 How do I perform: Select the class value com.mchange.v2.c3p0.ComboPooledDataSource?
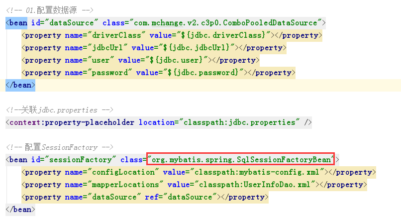coord(225,23)
